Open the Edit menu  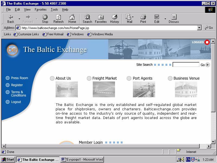click(17, 10)
